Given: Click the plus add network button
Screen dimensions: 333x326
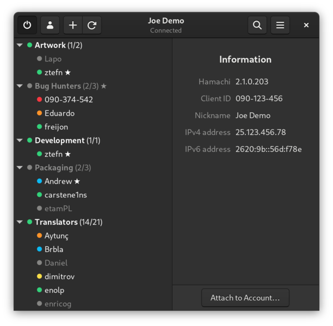Looking at the screenshot, I should click(73, 25).
